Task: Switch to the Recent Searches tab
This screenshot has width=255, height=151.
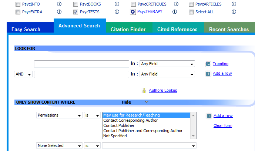Action: pos(229,28)
